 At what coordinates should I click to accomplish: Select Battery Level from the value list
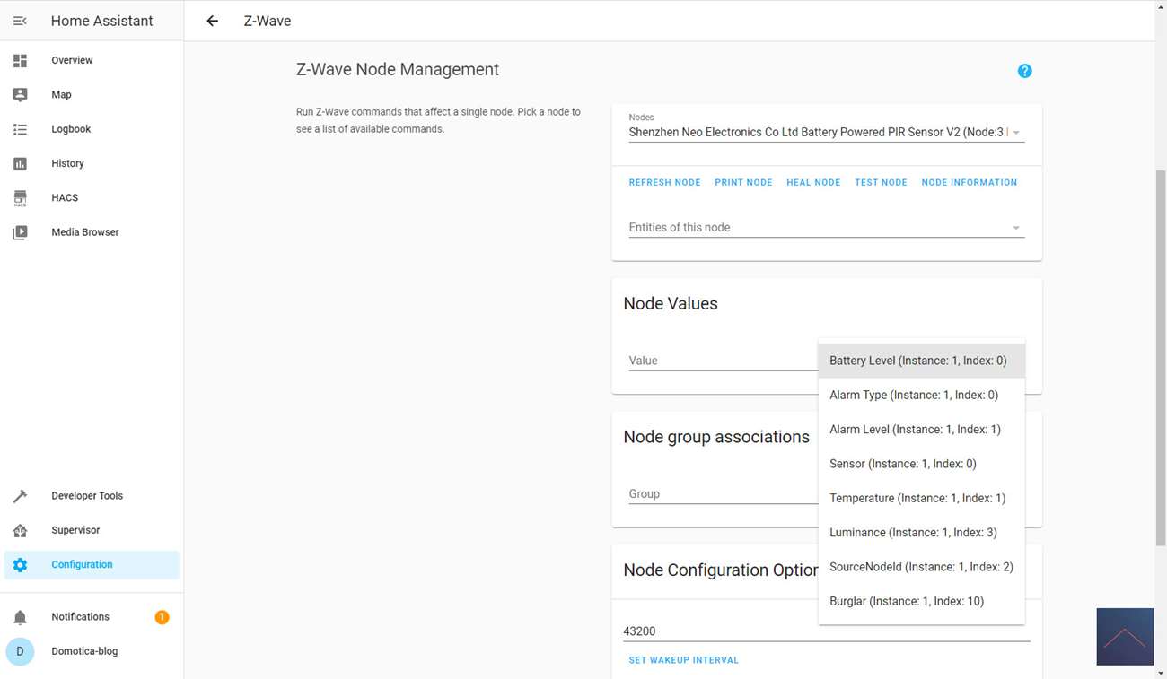917,361
